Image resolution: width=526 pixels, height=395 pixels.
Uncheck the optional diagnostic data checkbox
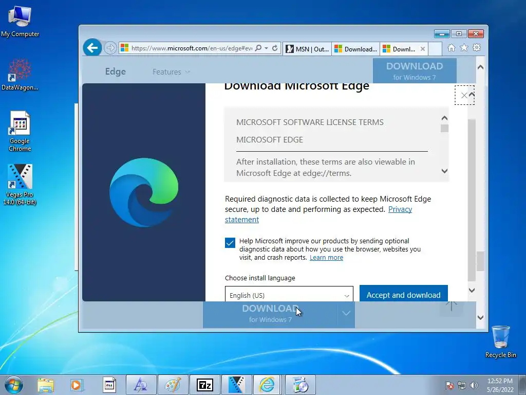(230, 243)
